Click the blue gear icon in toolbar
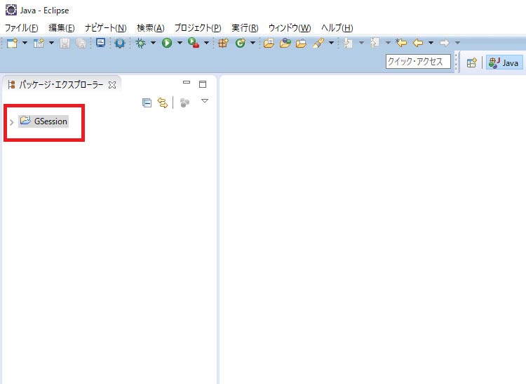526x384 pixels. pyautogui.click(x=119, y=43)
